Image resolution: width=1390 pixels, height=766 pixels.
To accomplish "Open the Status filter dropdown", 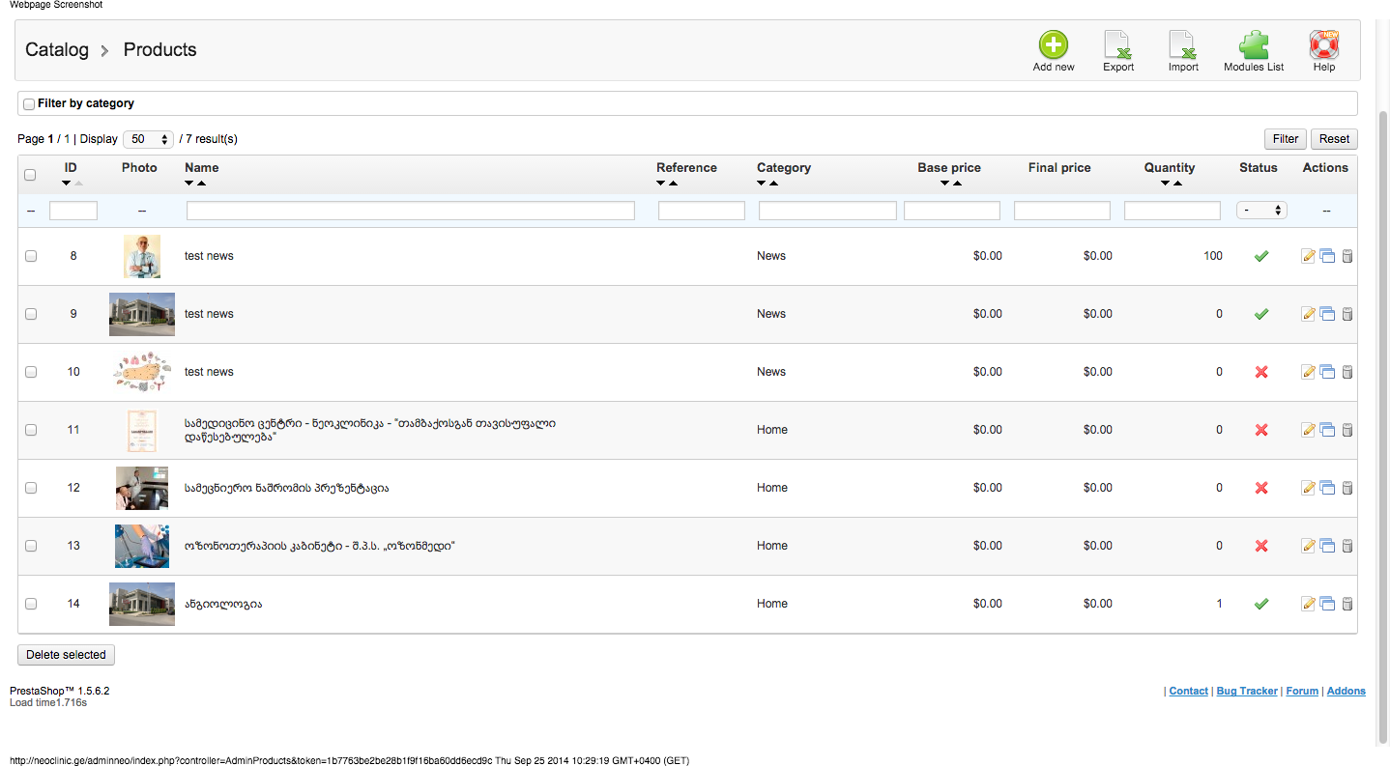I will click(1261, 210).
